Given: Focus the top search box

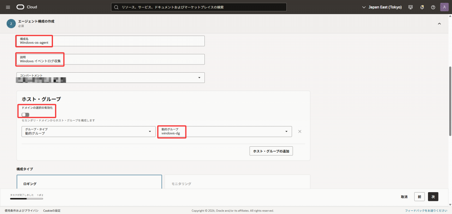Looking at the screenshot, I should 199,7.
